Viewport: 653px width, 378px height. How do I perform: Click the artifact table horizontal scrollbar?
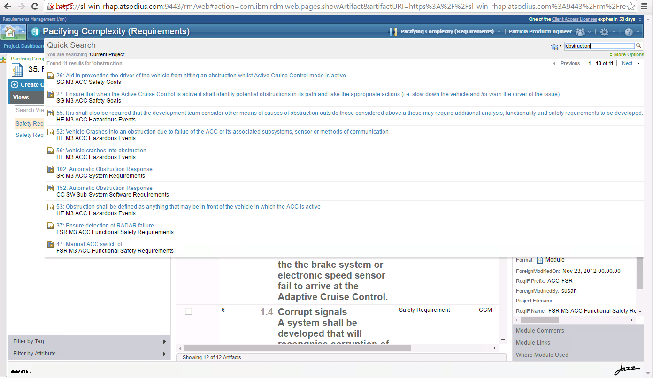coord(297,348)
